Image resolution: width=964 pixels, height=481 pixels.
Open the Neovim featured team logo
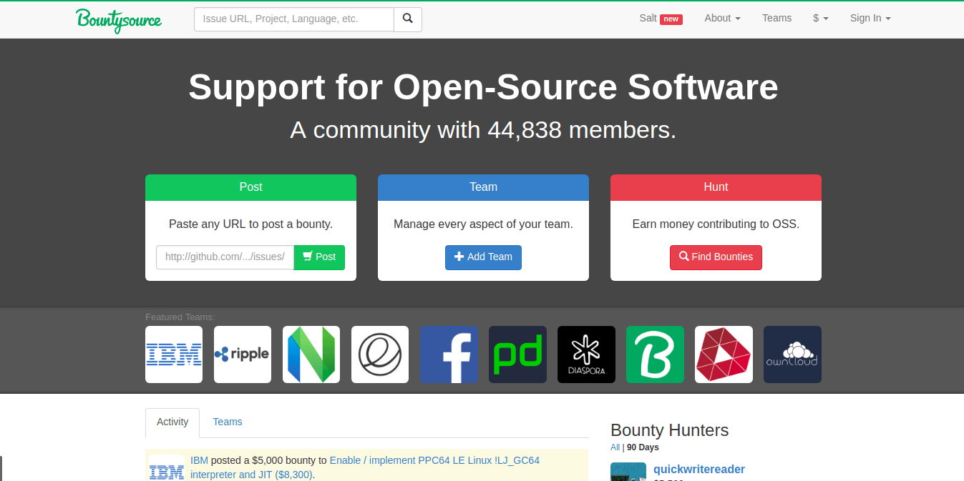(x=311, y=354)
